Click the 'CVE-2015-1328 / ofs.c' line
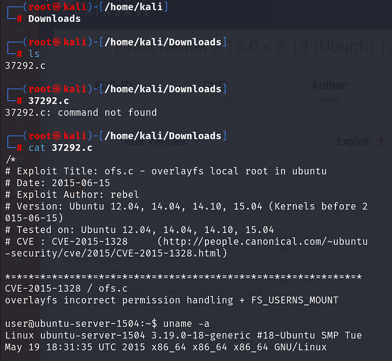The width and height of the screenshot is (392, 361). pos(66,288)
